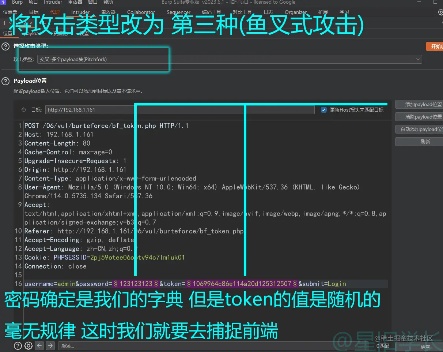This screenshot has height=352, width=443.
Task: Click the 刷新 button
Action: coord(419,142)
